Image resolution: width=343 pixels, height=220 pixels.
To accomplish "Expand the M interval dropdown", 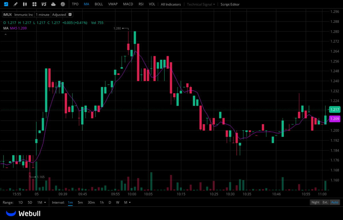I will coord(127,202).
